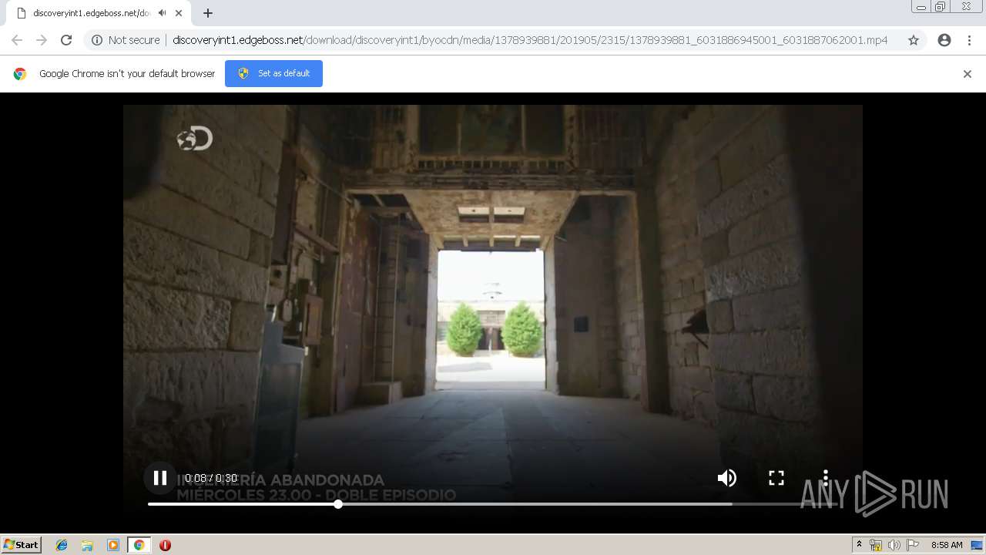The height and width of the screenshot is (555, 986).
Task: Open network tray icon
Action: (876, 545)
